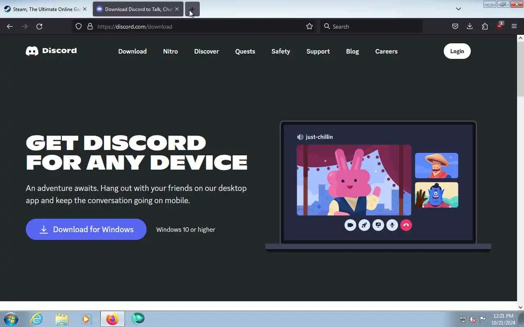The width and height of the screenshot is (524, 327).
Task: Select the Download Discord tab
Action: click(138, 9)
